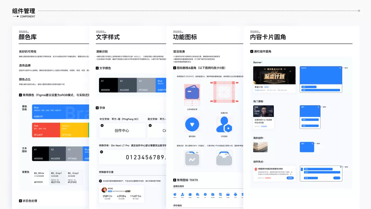Click the B badge beside 常用图标 70X70
The height and width of the screenshot is (209, 371).
(175, 180)
